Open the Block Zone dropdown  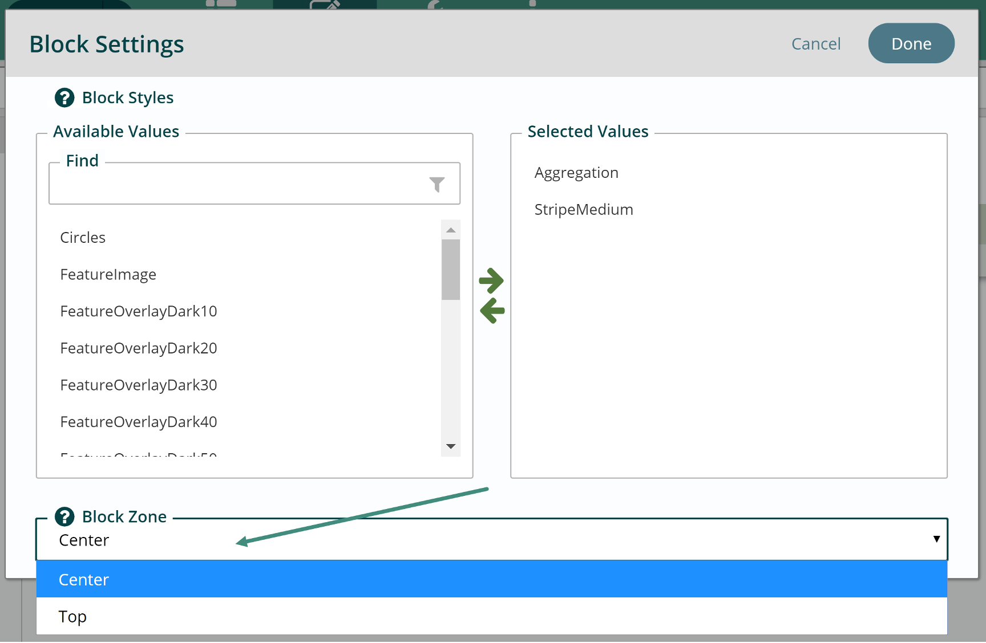pos(492,539)
